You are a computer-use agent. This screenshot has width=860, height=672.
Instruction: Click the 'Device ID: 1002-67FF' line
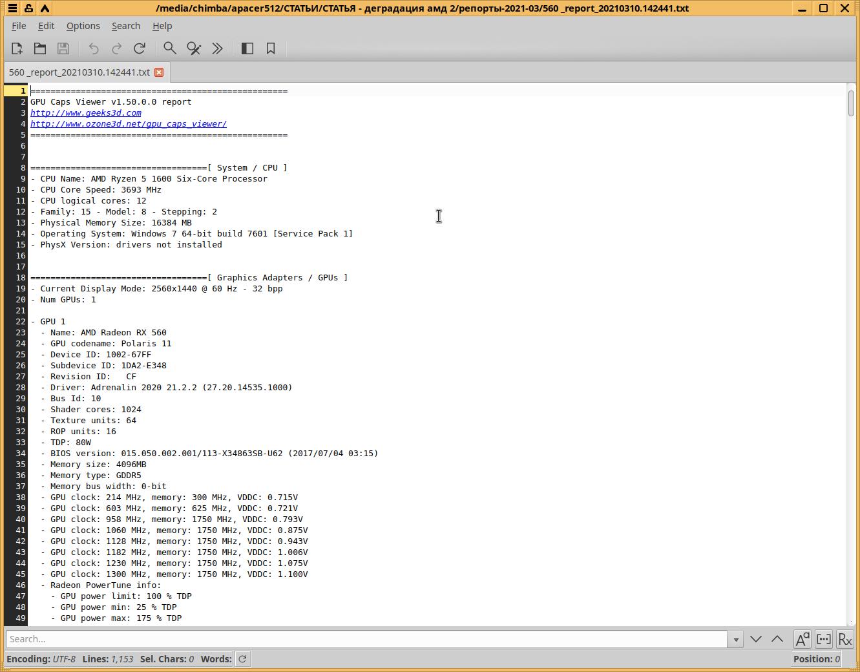[96, 355]
